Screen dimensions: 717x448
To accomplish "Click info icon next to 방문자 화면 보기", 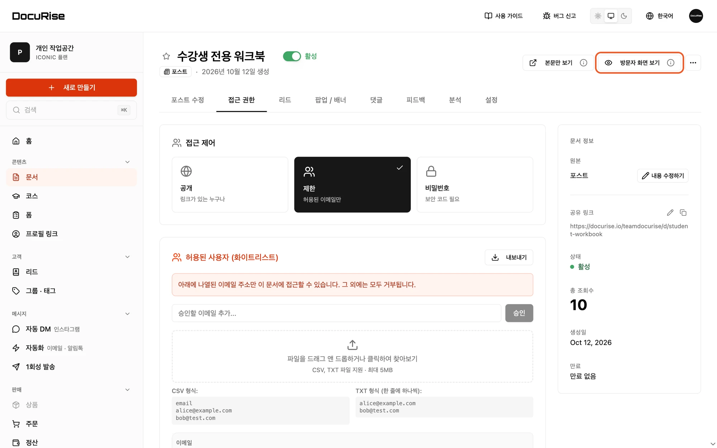I will [x=670, y=63].
